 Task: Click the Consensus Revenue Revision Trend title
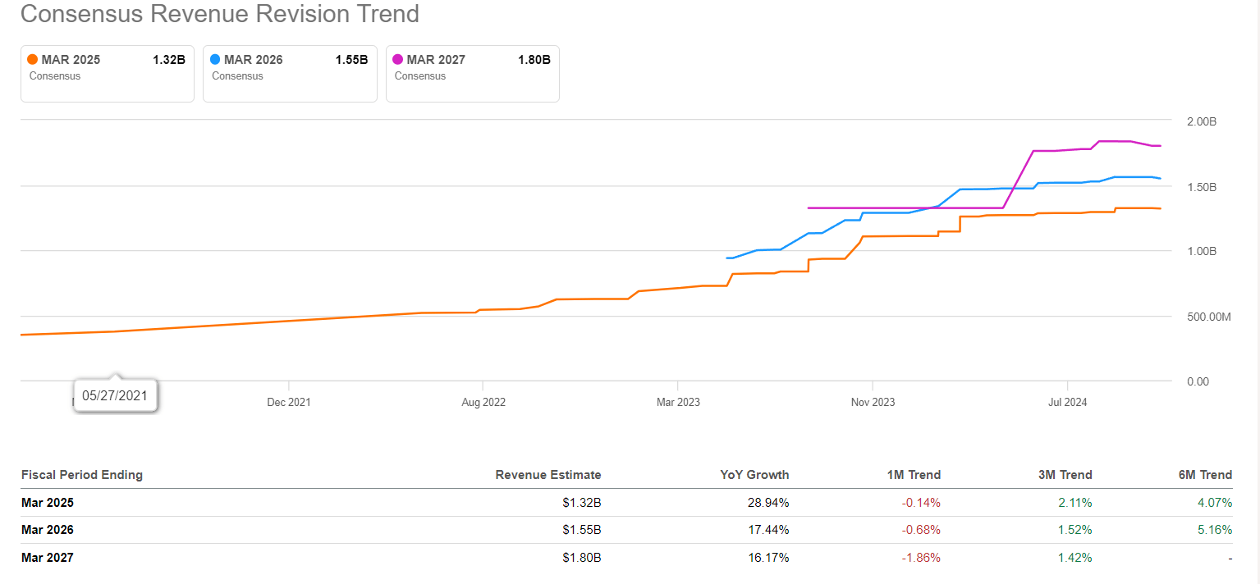point(219,14)
